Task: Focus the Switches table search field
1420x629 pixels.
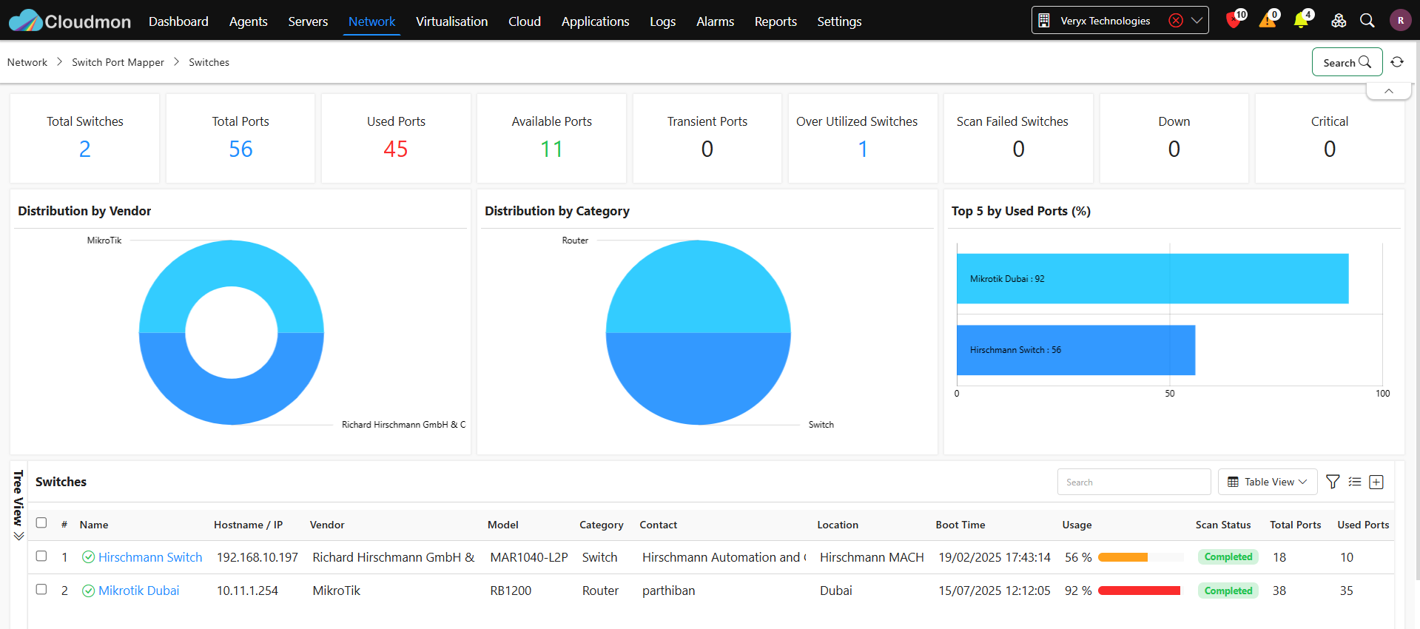Action: click(x=1134, y=482)
